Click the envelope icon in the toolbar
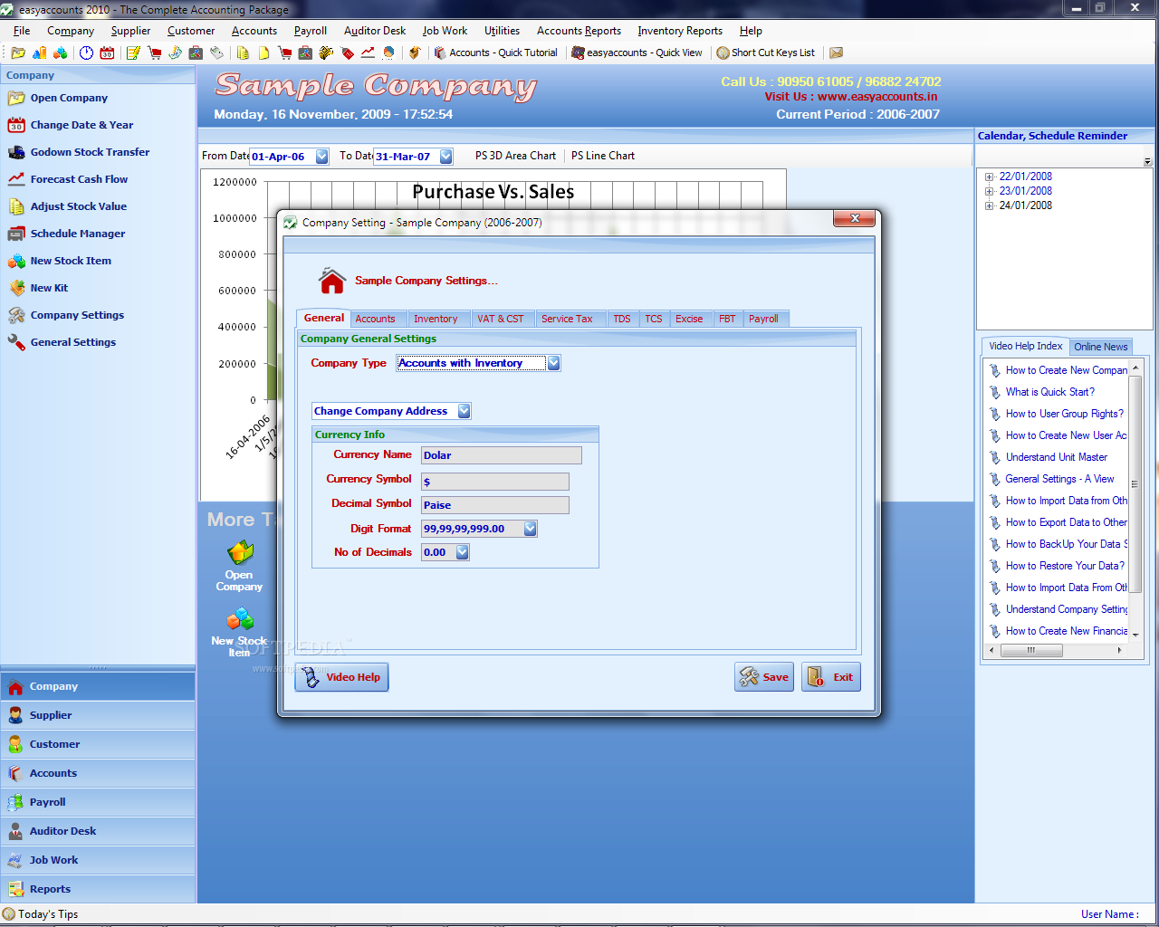Screen dimensions: 1159x927 [837, 53]
